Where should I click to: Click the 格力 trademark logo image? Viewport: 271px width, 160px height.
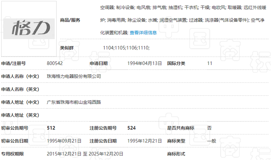[29, 28]
